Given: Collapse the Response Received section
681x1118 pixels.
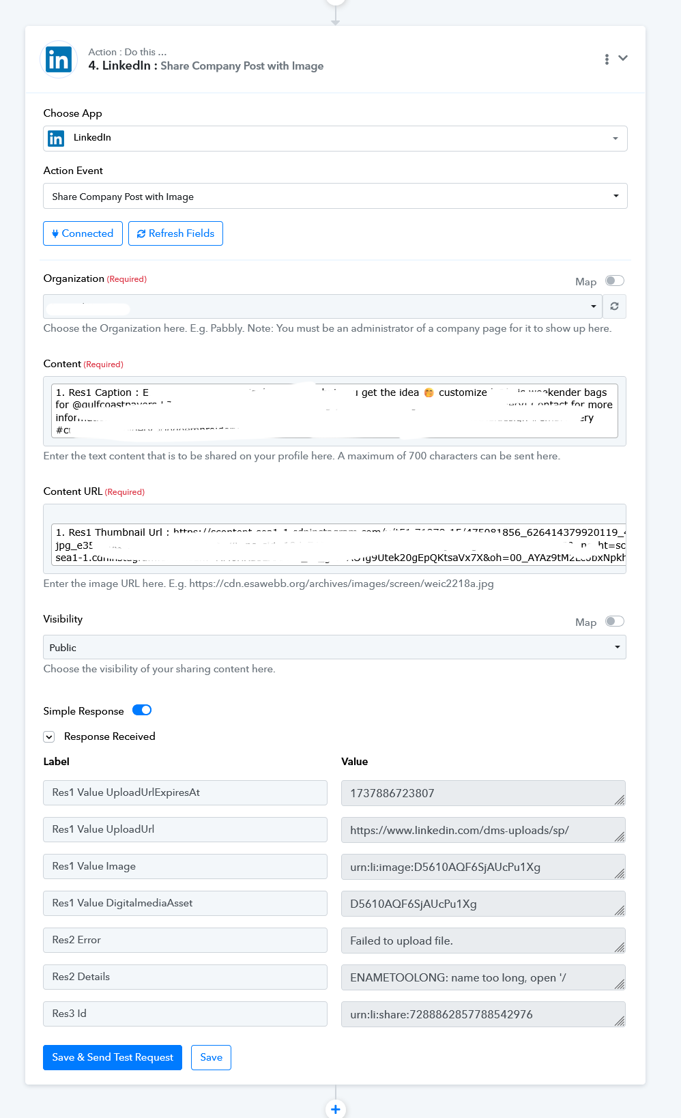Looking at the screenshot, I should click(49, 736).
